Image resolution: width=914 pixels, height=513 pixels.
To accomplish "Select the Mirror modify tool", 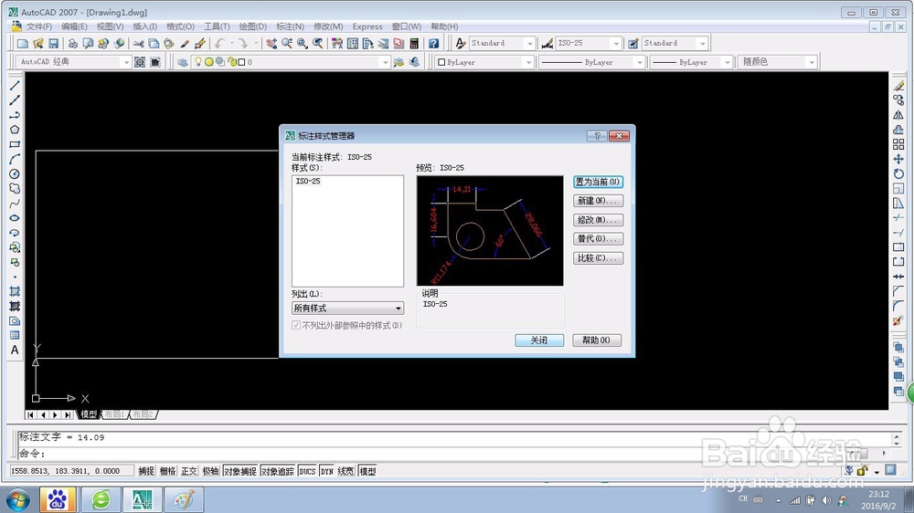I will click(x=898, y=115).
